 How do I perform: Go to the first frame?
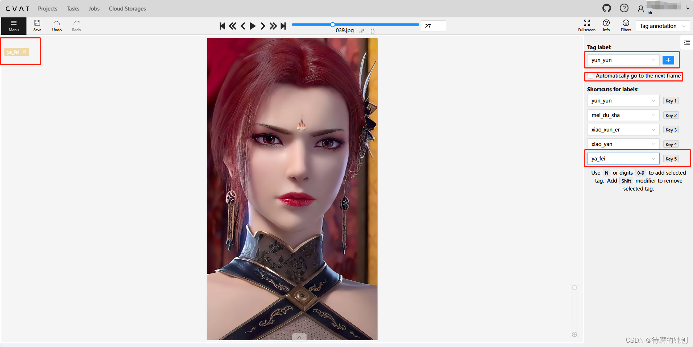pos(223,26)
